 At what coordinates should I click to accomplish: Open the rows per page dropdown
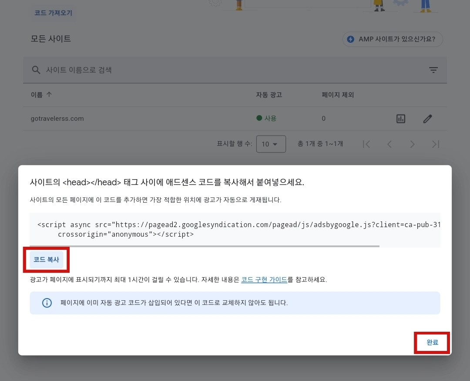[271, 144]
